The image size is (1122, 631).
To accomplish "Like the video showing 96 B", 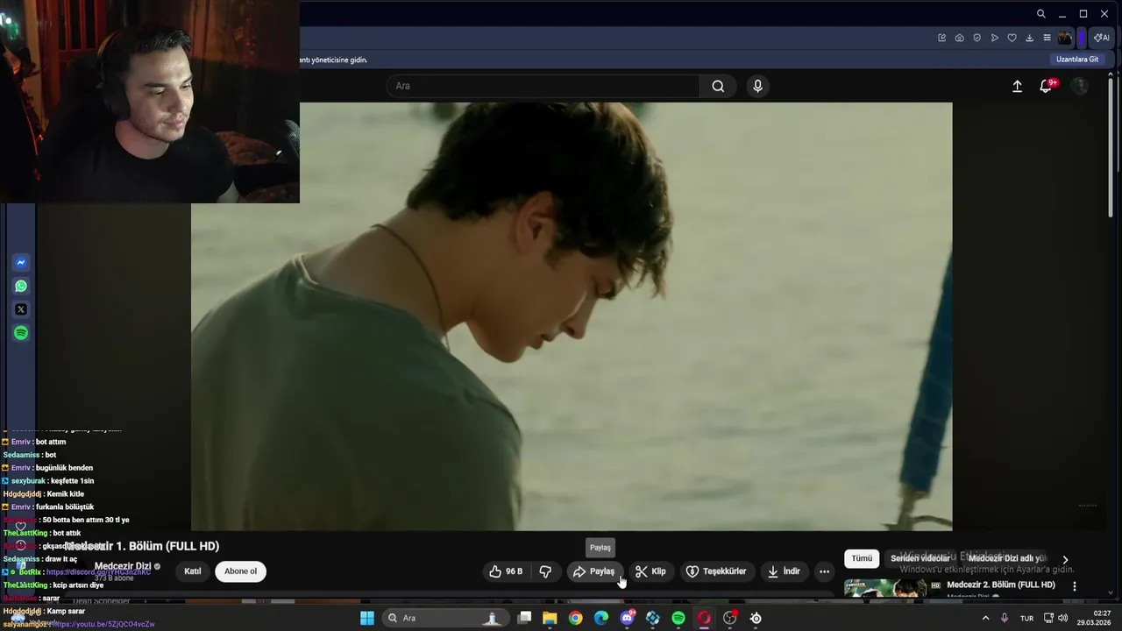I will pyautogui.click(x=507, y=571).
